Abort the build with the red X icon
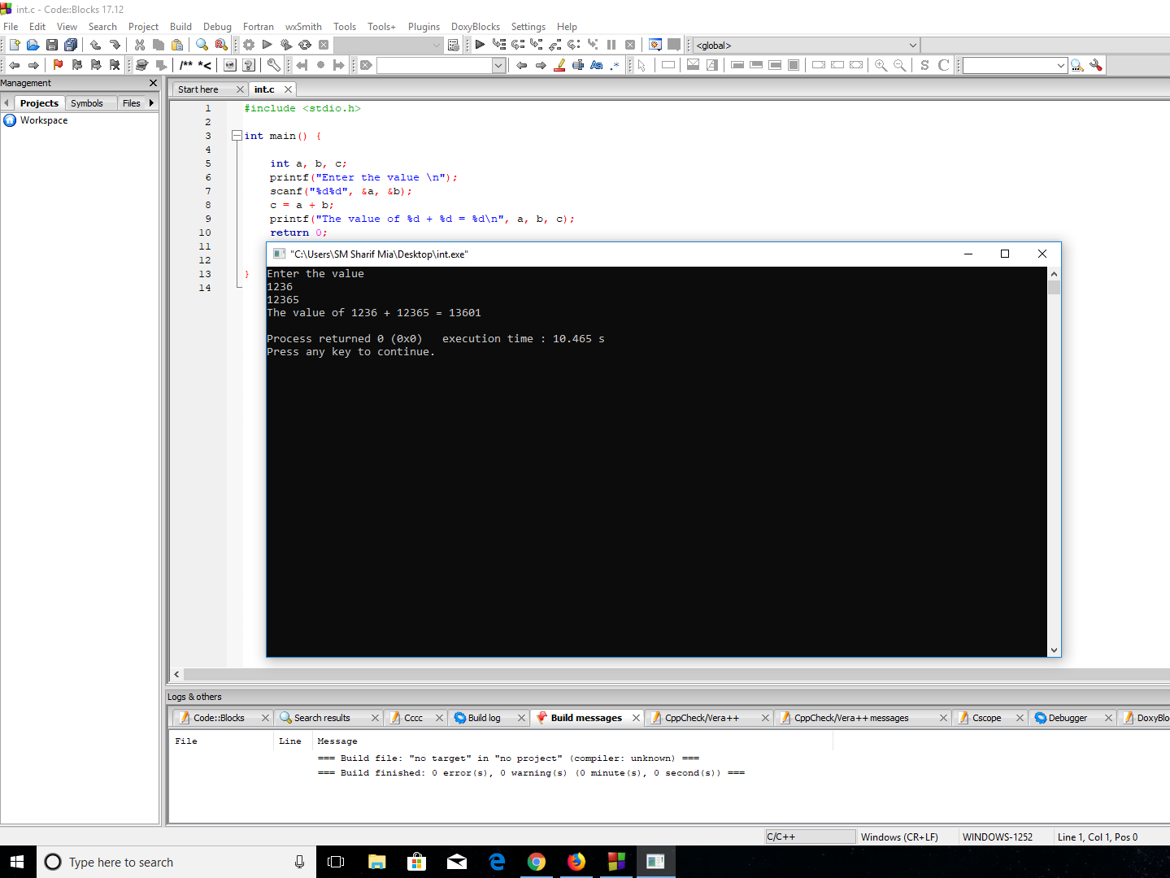Image resolution: width=1170 pixels, height=878 pixels. (x=324, y=45)
